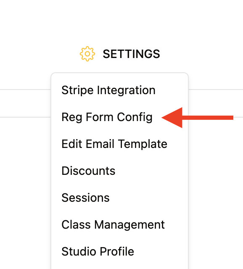Click the Edit Email Template link
This screenshot has width=243, height=269.
114,144
